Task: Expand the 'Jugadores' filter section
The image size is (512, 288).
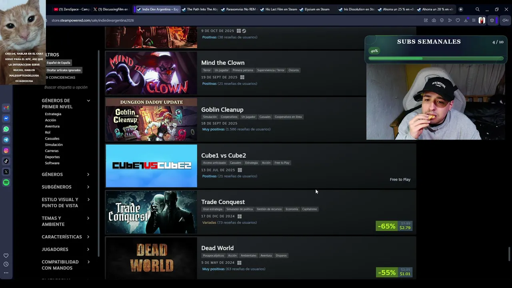Action: point(66,249)
